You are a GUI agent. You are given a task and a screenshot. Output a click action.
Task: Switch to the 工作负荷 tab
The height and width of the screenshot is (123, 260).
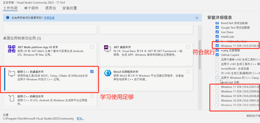(10, 8)
